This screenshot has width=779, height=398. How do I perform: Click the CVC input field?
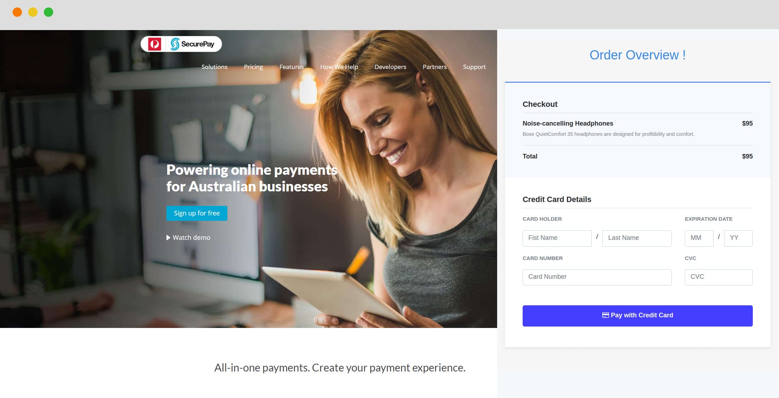[718, 277]
